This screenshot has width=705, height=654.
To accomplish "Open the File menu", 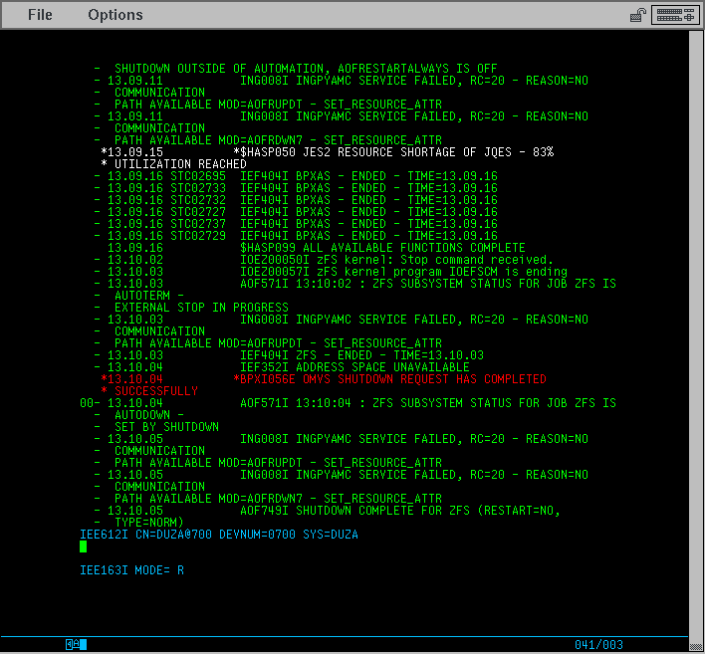I will (x=40, y=15).
